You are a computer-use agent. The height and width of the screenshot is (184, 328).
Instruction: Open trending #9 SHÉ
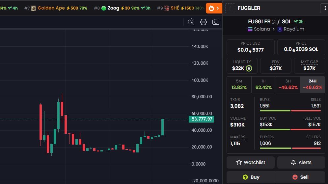point(181,8)
